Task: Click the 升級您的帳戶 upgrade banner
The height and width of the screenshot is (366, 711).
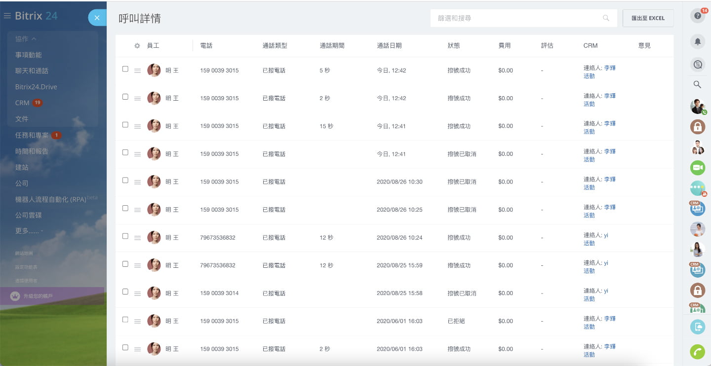Action: pyautogui.click(x=52, y=296)
